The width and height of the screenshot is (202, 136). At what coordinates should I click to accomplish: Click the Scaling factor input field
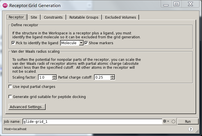click(x=45, y=77)
